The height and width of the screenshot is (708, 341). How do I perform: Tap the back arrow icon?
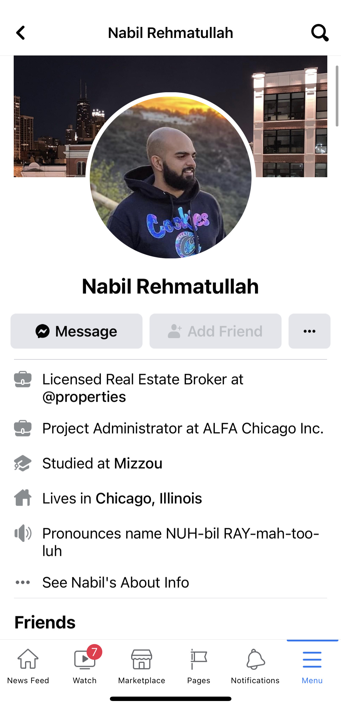[20, 33]
